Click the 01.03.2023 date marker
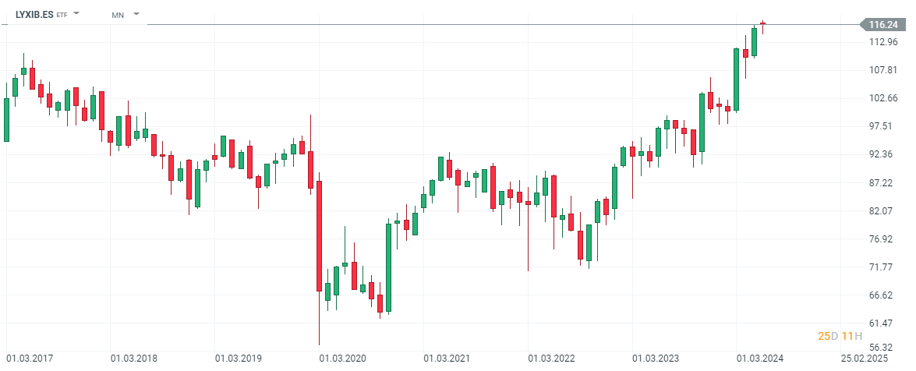916x371 pixels. pyautogui.click(x=656, y=359)
